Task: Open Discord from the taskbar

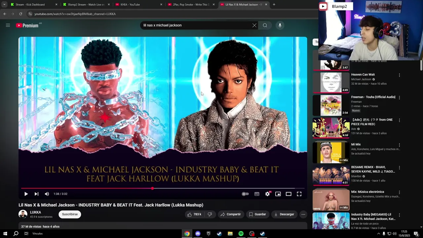Action: [x=198, y=234]
